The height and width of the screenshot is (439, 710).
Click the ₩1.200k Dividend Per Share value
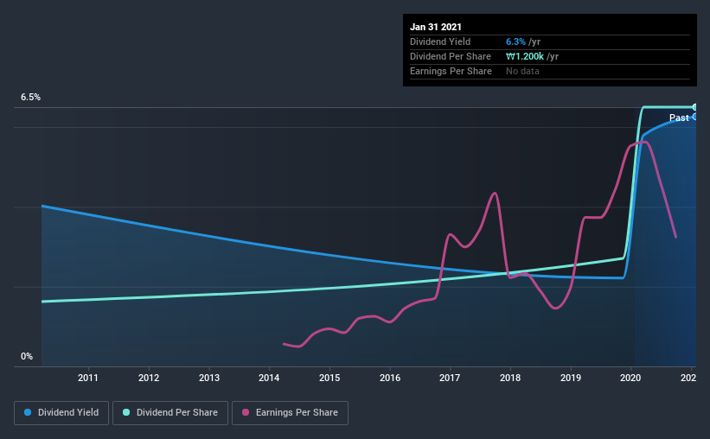(525, 56)
